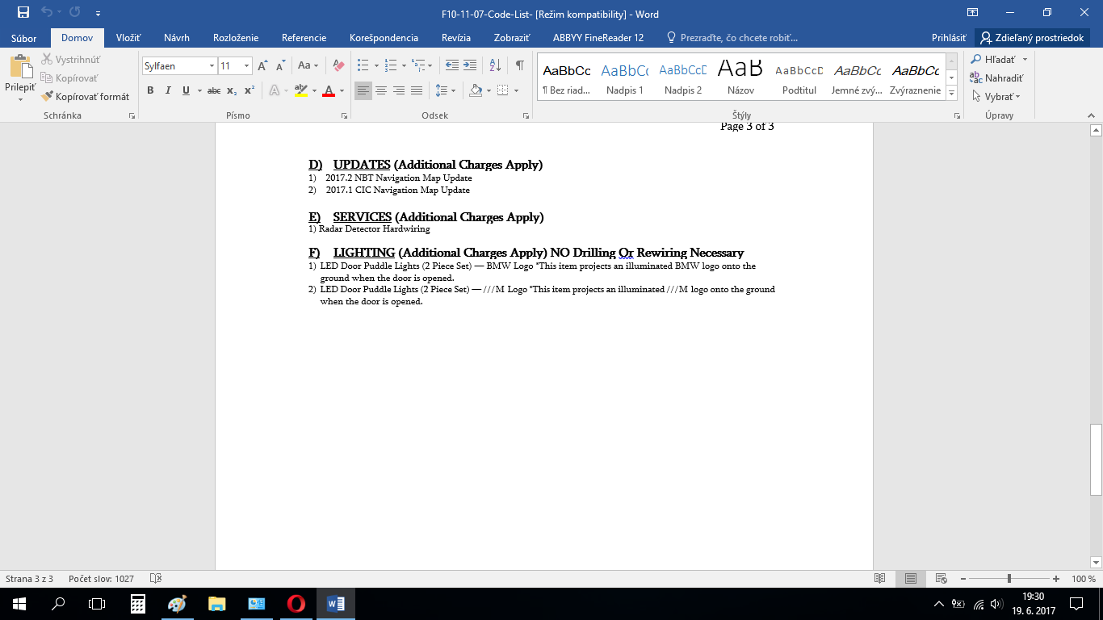Screen dimensions: 1103x620
Task: Open the Súbor file tab
Action: pos(24,38)
